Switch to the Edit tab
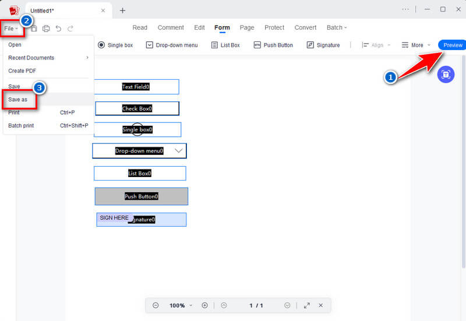 [199, 27]
